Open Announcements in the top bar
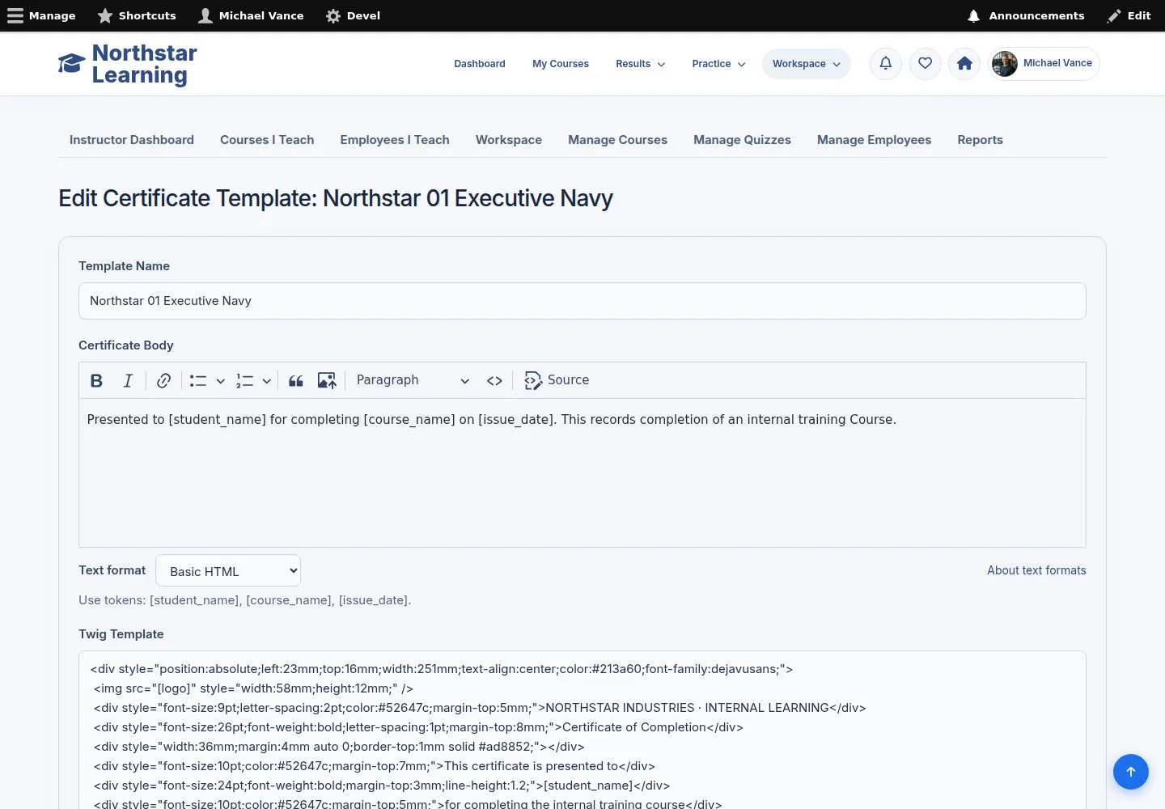 point(1026,15)
